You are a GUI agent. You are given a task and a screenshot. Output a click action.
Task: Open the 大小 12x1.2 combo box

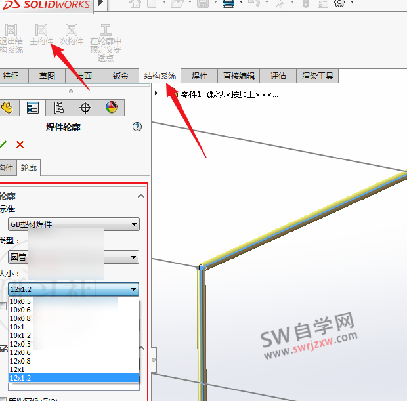[74, 289]
